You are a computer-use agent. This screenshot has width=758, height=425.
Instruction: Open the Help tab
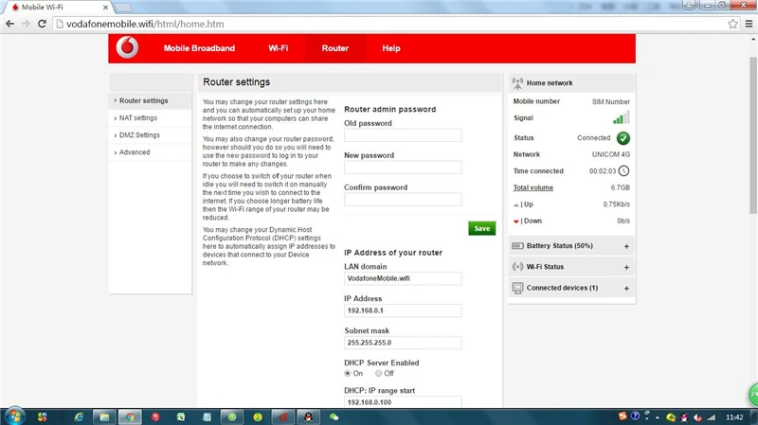[391, 48]
